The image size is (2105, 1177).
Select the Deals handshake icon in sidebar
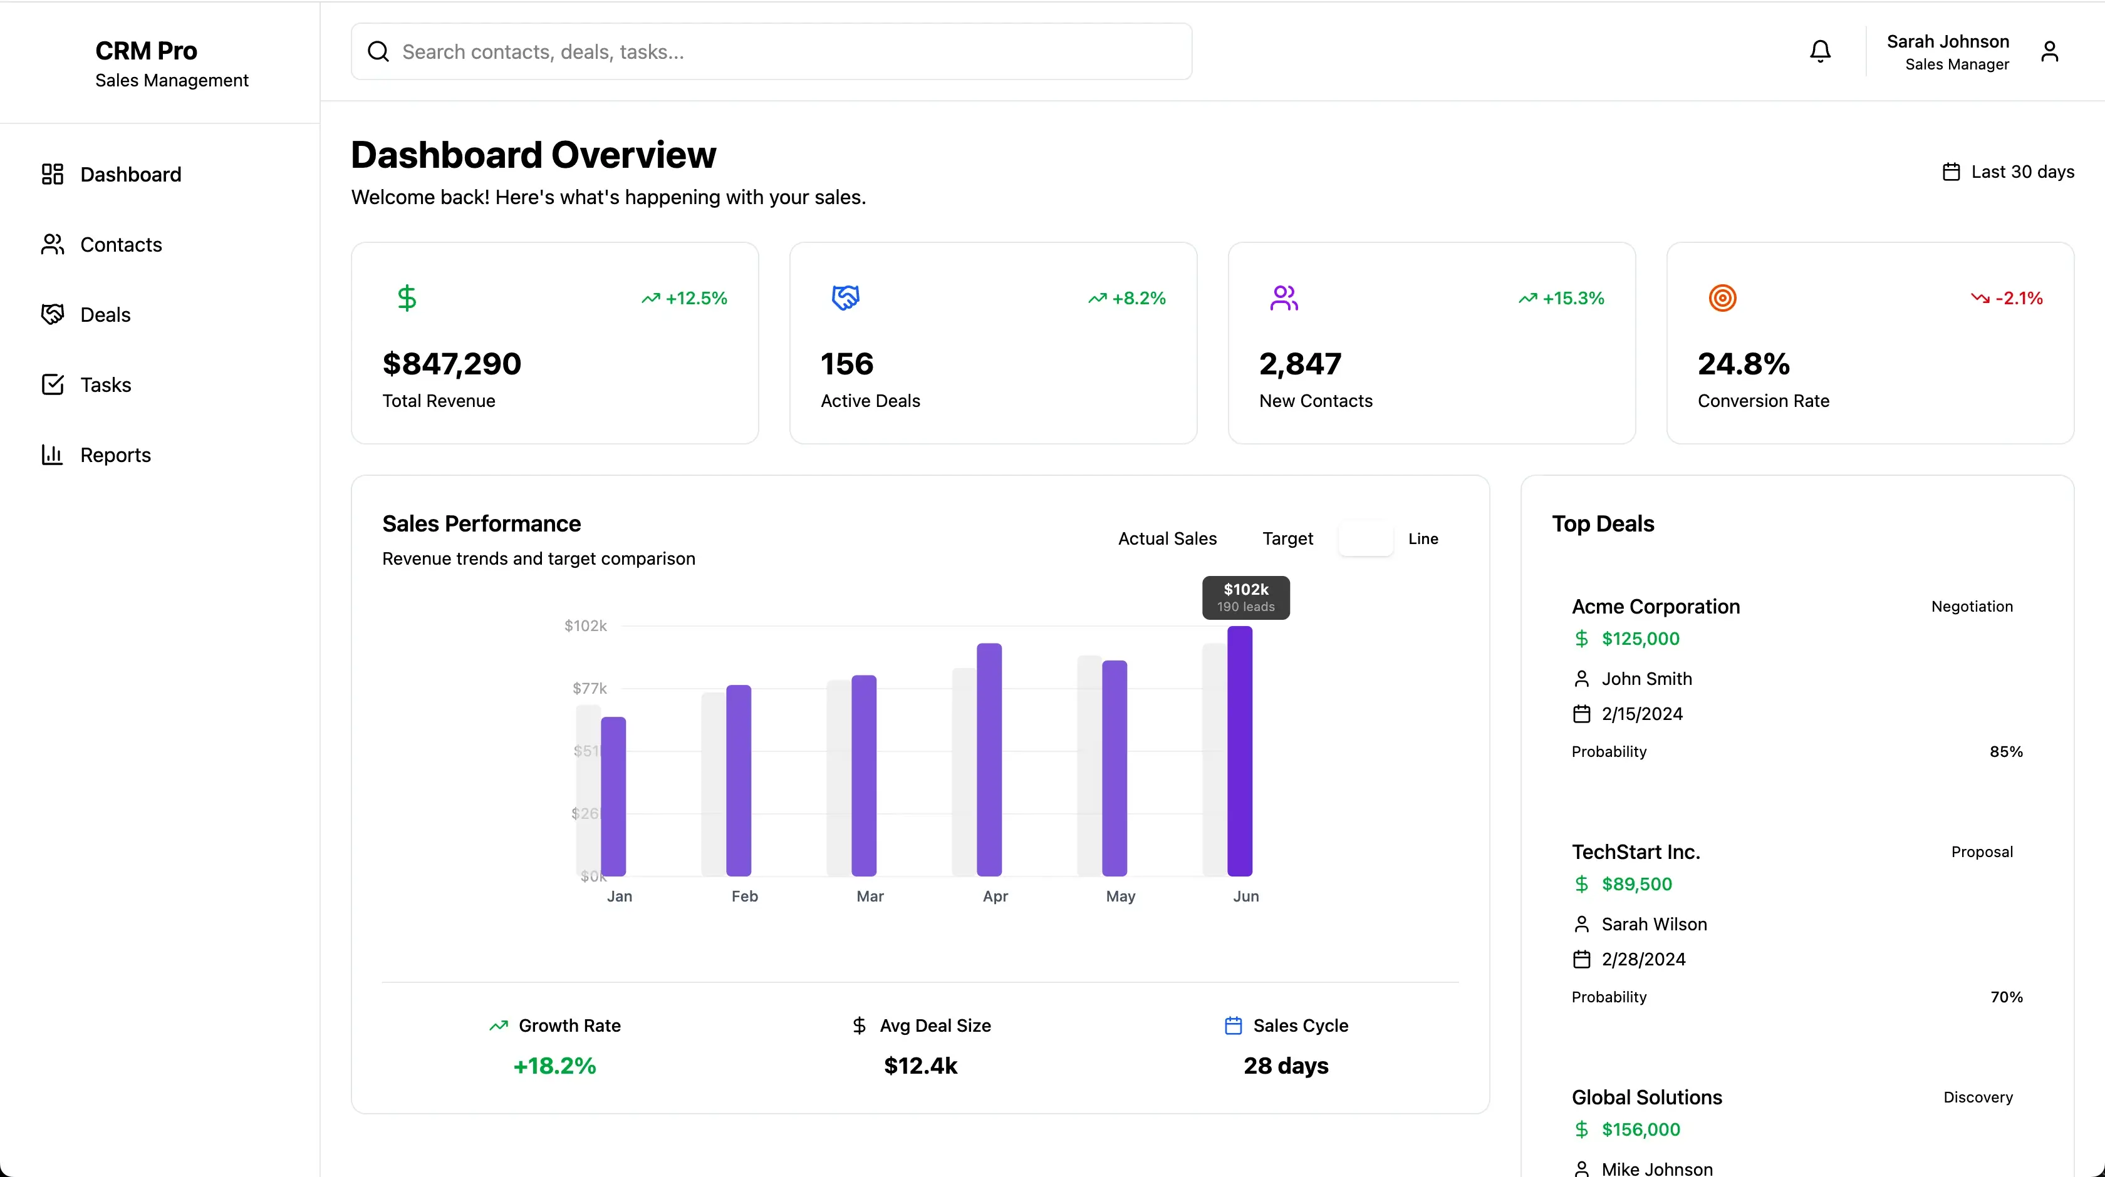click(52, 314)
